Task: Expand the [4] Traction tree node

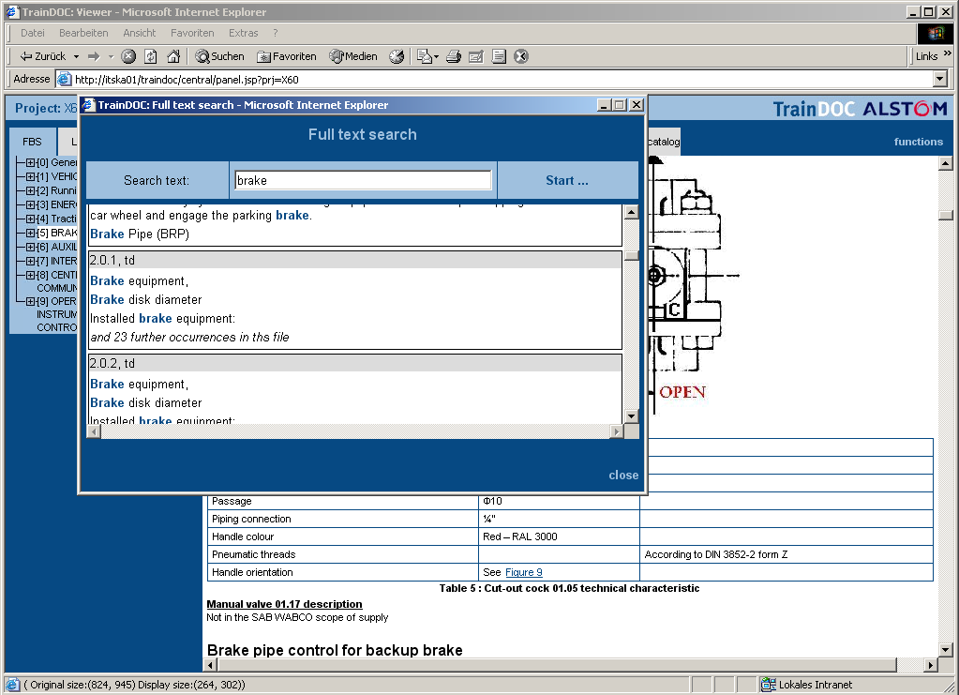Action: (x=31, y=219)
